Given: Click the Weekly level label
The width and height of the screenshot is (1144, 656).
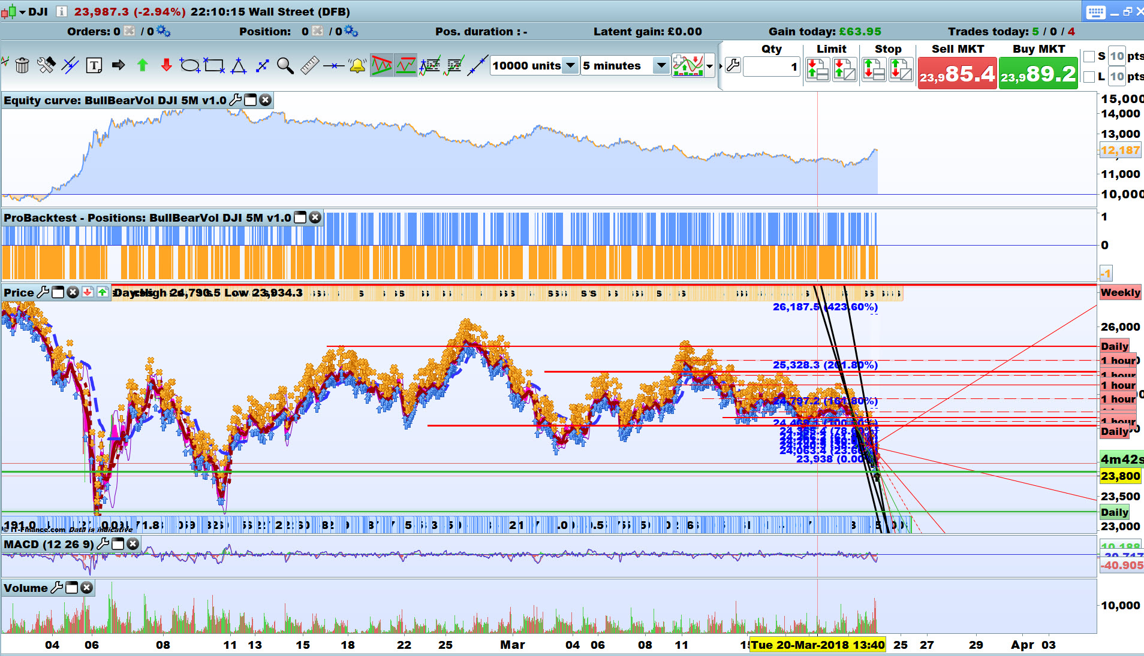Looking at the screenshot, I should [1121, 293].
